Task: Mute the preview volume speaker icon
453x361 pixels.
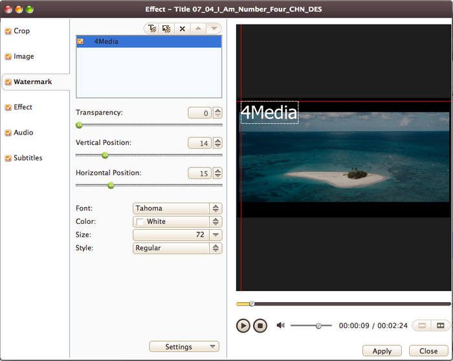Action: 280,325
